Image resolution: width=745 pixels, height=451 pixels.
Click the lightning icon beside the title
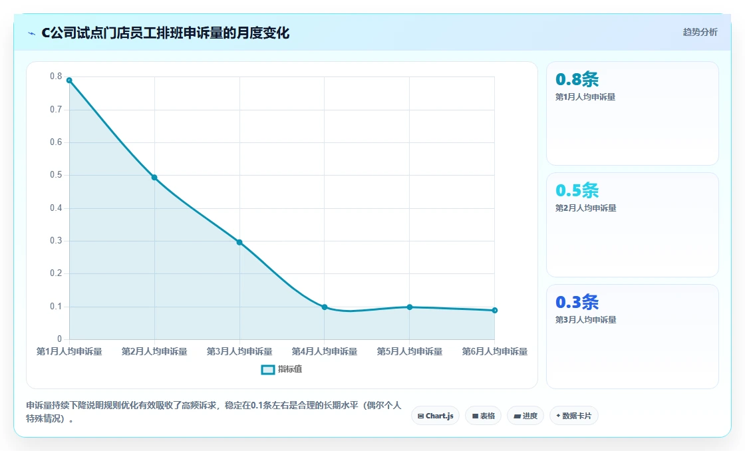click(x=32, y=33)
